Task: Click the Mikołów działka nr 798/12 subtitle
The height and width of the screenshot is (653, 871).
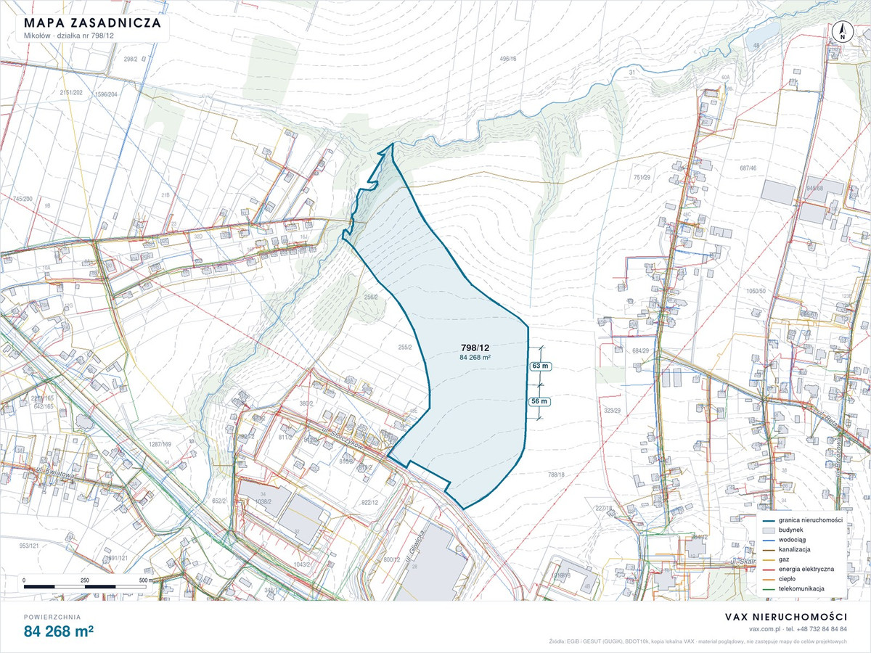Action: [68, 37]
